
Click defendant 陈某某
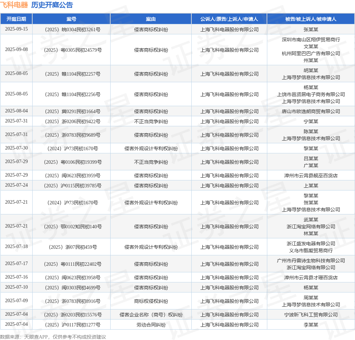pyautogui.click(x=311, y=131)
